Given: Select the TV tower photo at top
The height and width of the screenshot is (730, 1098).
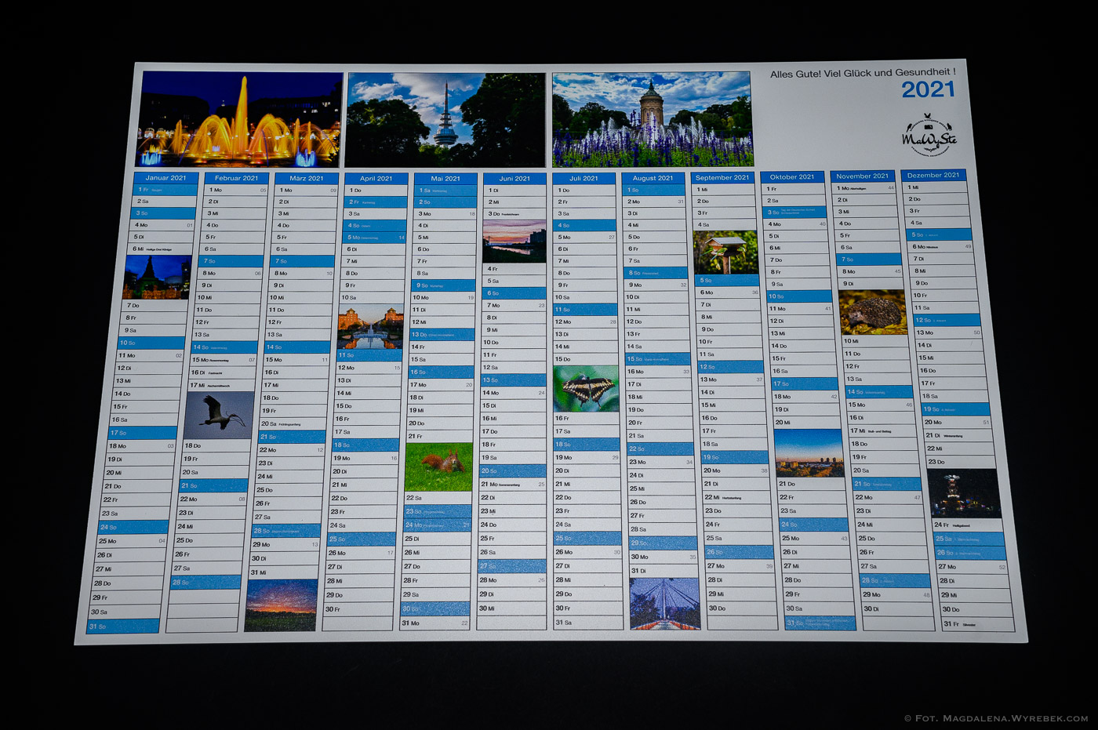Looking at the screenshot, I should [x=445, y=120].
